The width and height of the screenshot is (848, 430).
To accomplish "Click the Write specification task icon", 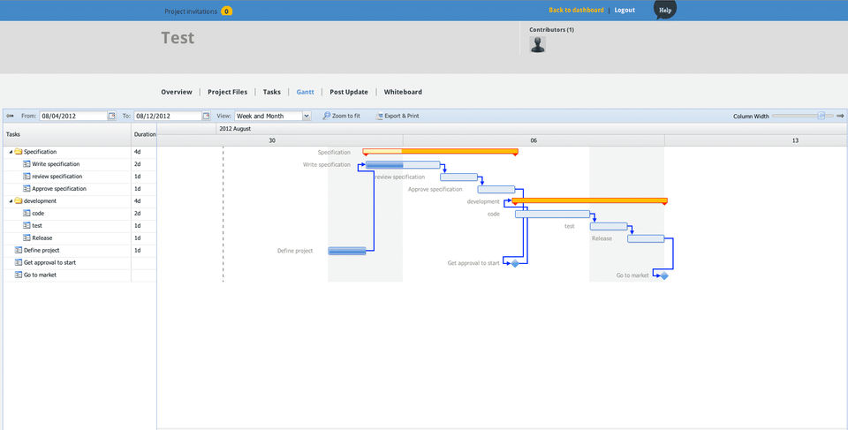I will pyautogui.click(x=26, y=164).
